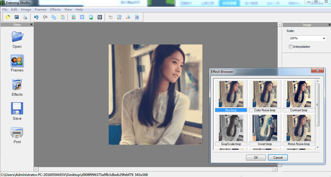
Task: Toggle the Interpolation checkbox
Action: pyautogui.click(x=291, y=46)
